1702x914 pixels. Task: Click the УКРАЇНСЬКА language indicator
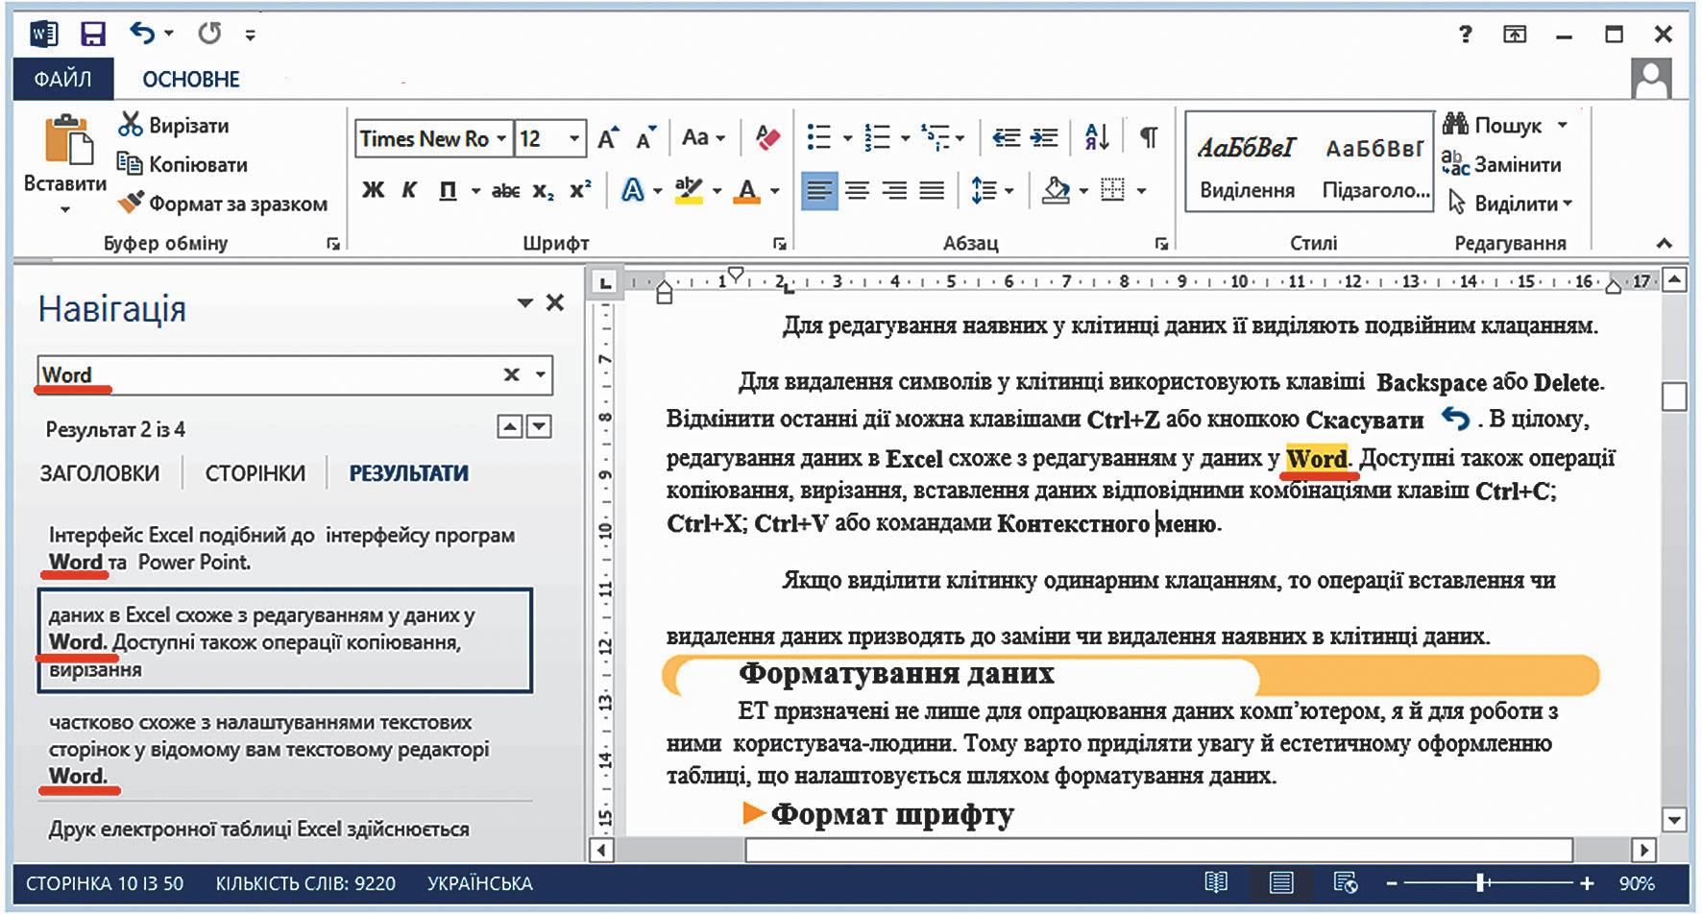click(x=479, y=883)
